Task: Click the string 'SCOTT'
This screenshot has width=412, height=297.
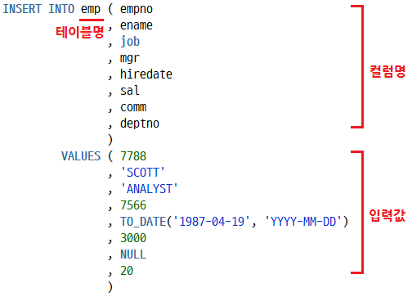Action: tap(143, 173)
